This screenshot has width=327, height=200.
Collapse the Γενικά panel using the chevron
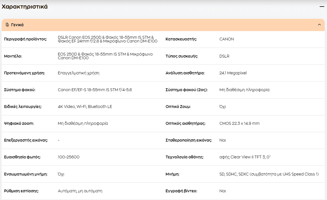[x=319, y=25]
